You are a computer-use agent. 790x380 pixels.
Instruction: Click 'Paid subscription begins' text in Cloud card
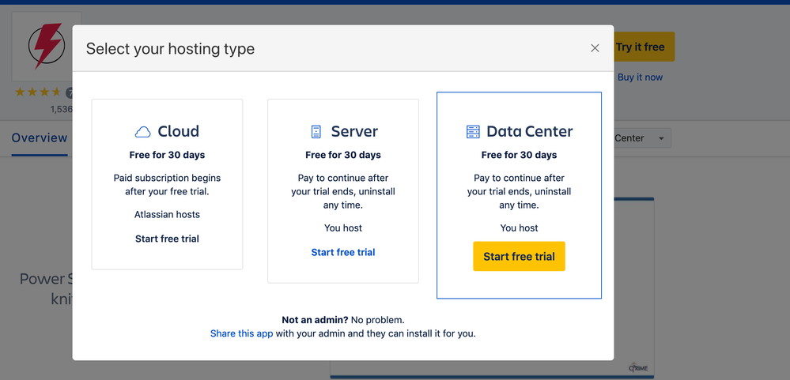168,178
